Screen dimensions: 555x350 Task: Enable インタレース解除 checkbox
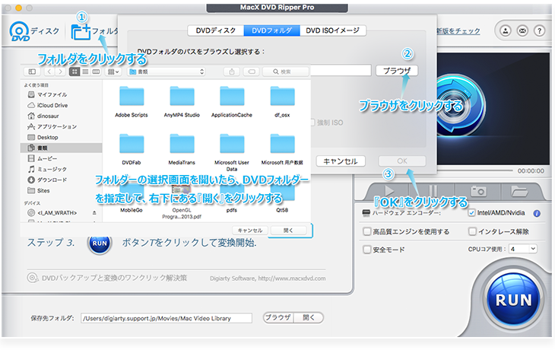tap(472, 231)
